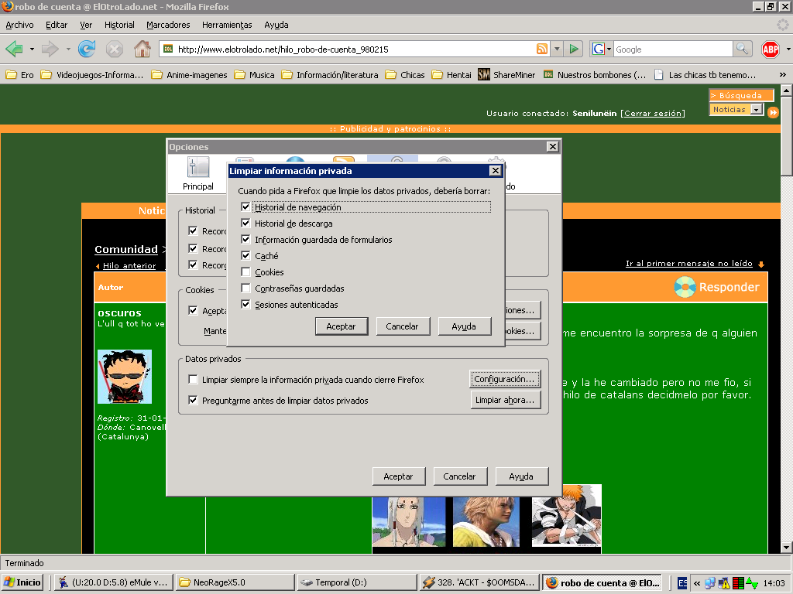Click the RSS feed icon in address bar

click(541, 49)
